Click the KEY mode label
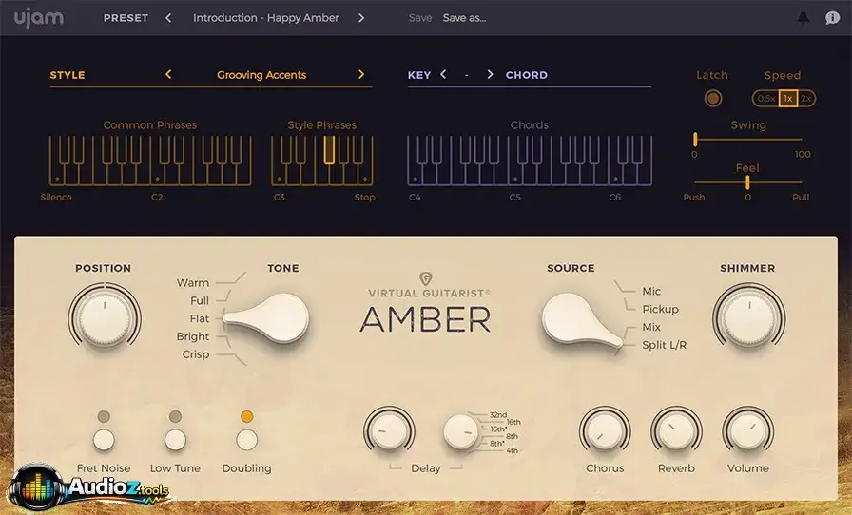852x515 pixels. pyautogui.click(x=419, y=75)
